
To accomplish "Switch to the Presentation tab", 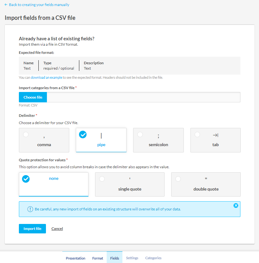I will (x=76, y=258).
